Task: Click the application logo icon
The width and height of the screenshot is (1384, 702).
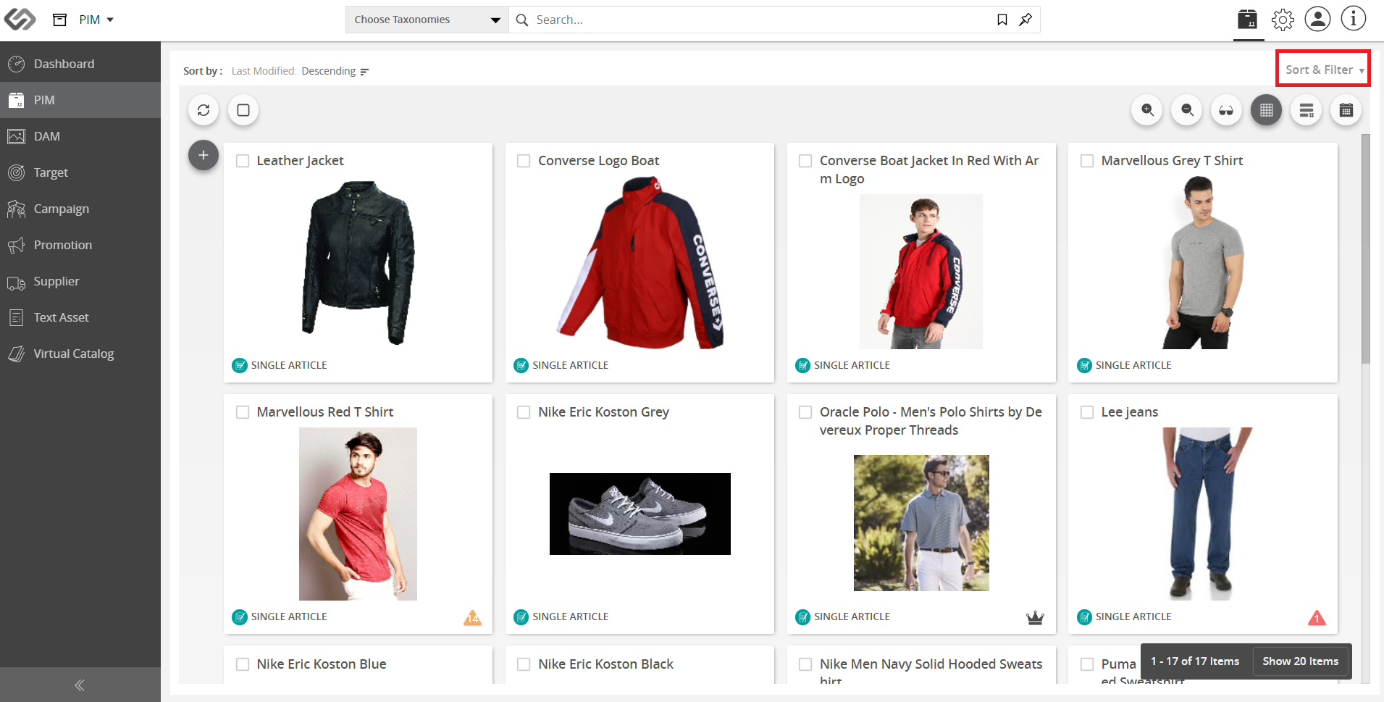Action: (x=20, y=20)
